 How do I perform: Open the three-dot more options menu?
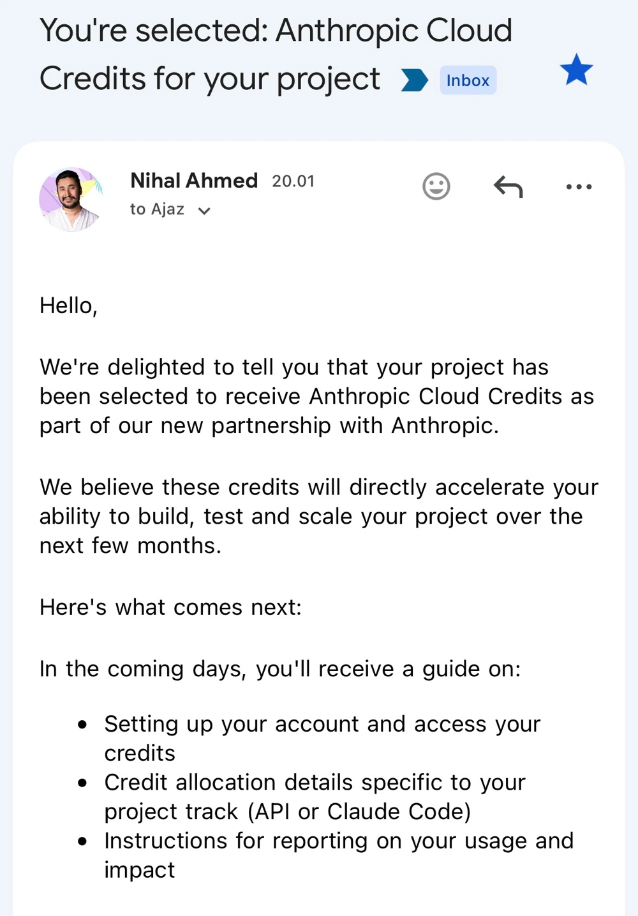pyautogui.click(x=579, y=187)
